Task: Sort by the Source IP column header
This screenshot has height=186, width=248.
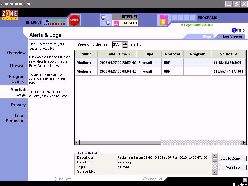Action: pyautogui.click(x=228, y=54)
